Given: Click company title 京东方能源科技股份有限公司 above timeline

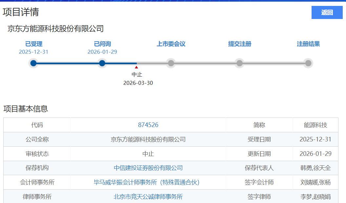Looking at the screenshot, I should (x=56, y=29).
